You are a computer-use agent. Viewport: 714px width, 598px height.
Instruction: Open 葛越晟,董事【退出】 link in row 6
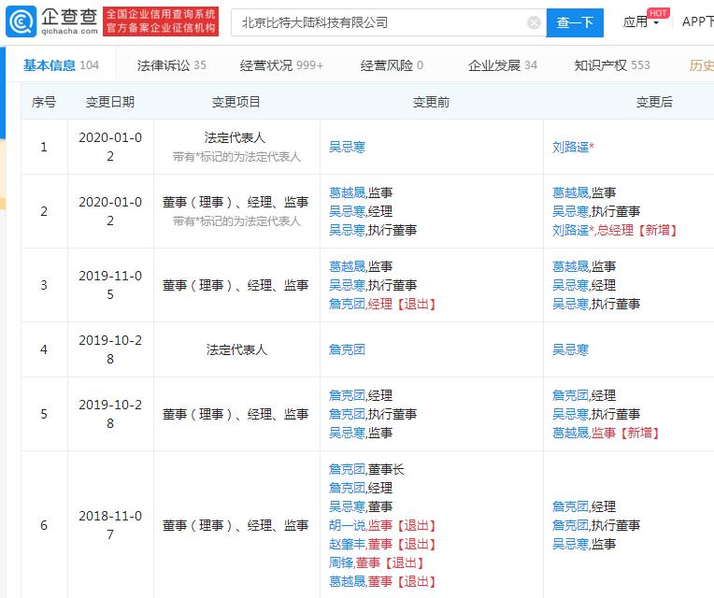(382, 581)
